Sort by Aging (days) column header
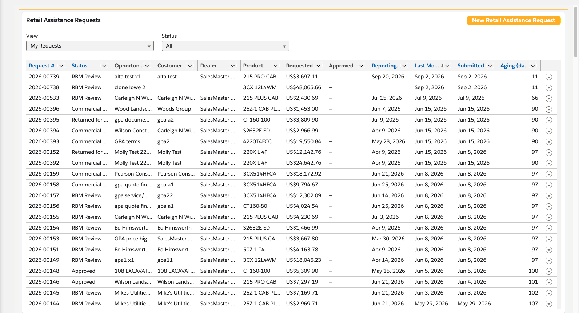The width and height of the screenshot is (579, 313). point(515,66)
